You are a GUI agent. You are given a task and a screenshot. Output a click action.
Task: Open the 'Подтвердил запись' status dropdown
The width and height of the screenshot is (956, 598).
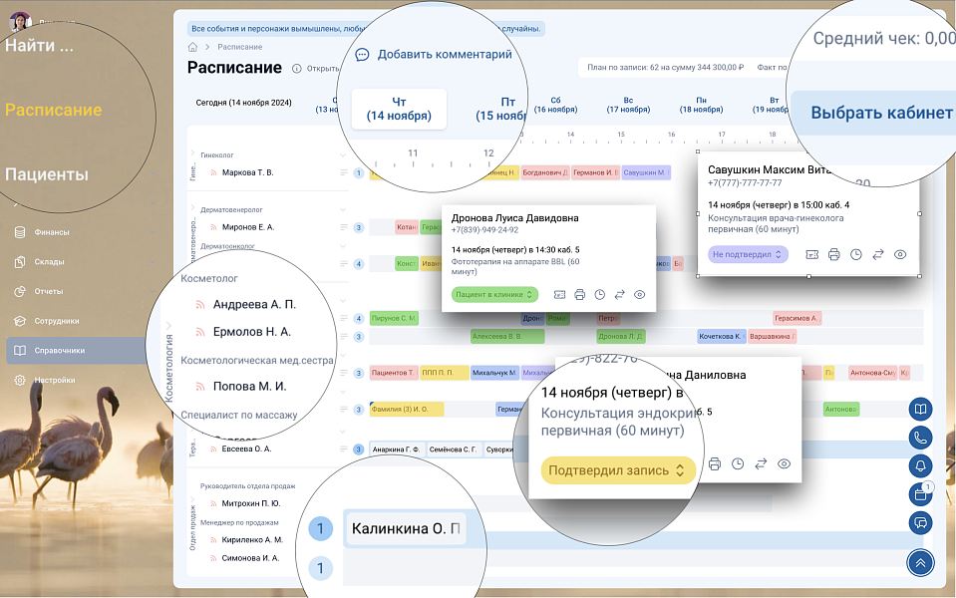pos(617,470)
